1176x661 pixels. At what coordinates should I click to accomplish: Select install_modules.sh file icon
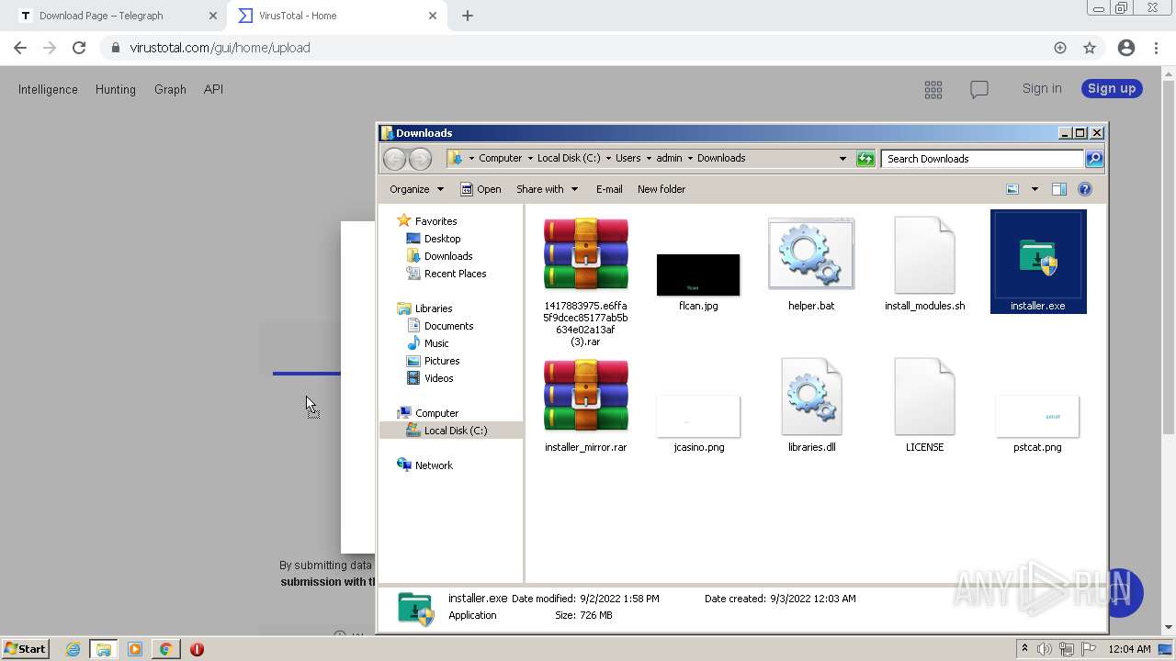point(924,256)
